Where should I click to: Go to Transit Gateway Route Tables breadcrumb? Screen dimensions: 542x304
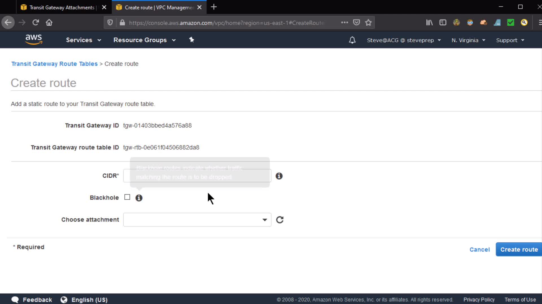click(54, 64)
